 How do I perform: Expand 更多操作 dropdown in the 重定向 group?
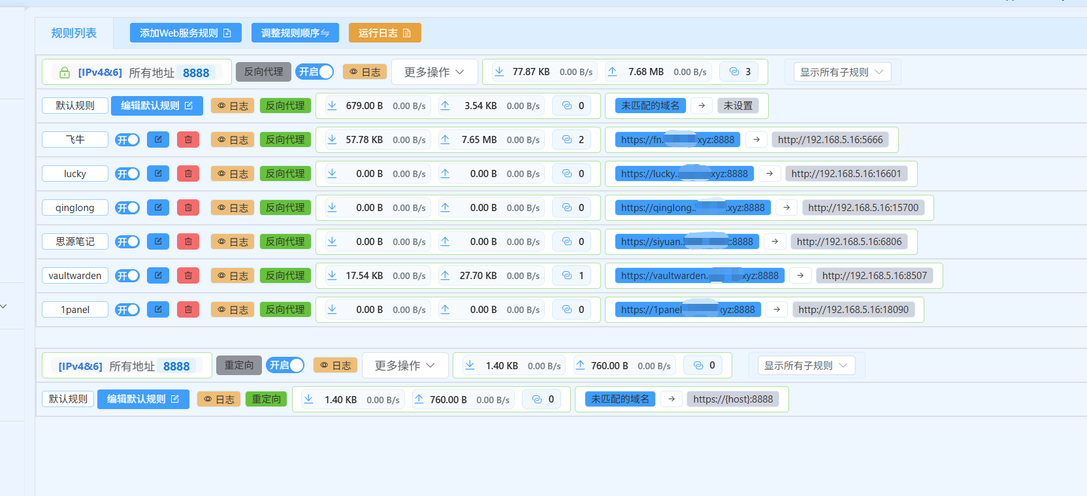tap(404, 365)
